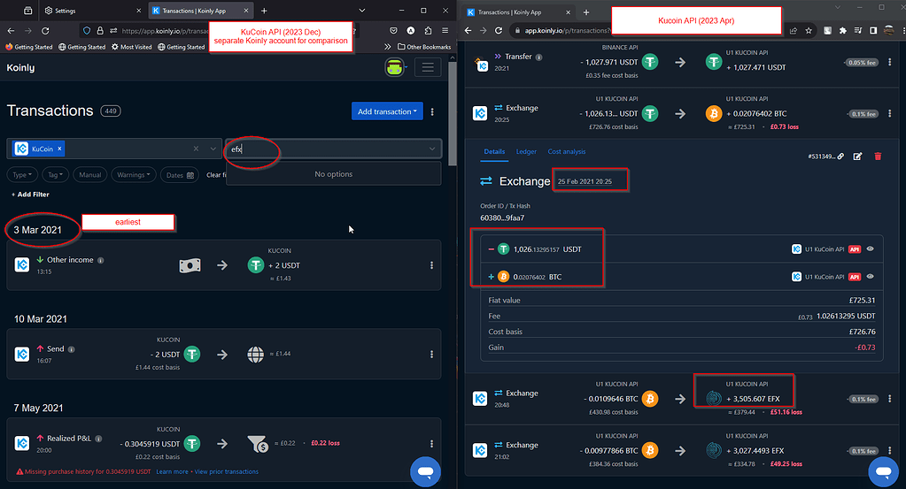Click the Koinly logo in left window
This screenshot has height=489, width=906.
point(20,67)
